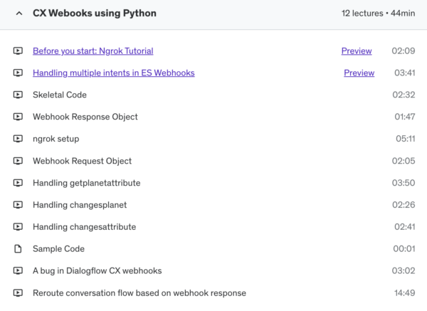Click the video icon beside Before you start: Ngrok Tutorial
Viewport: 427px width, 311px height.
[x=18, y=51]
